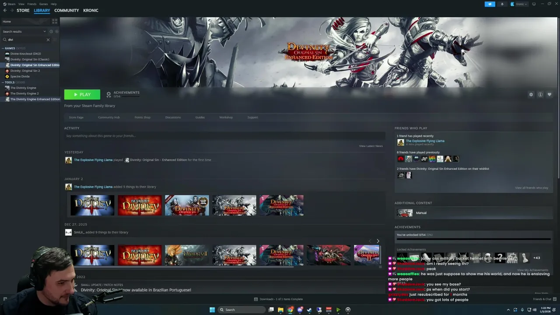Open the 'Search results' collection dropdown

coord(24,31)
